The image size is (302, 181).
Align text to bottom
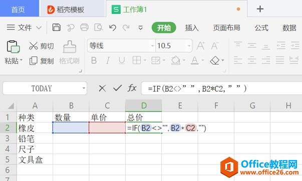(266, 46)
